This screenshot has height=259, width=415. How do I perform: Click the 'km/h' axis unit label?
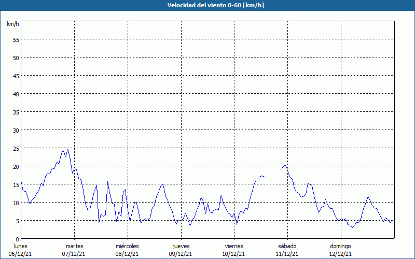pyautogui.click(x=12, y=24)
